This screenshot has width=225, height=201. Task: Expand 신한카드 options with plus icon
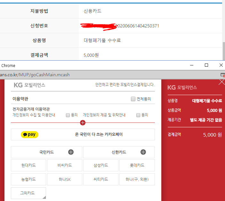(x=143, y=152)
